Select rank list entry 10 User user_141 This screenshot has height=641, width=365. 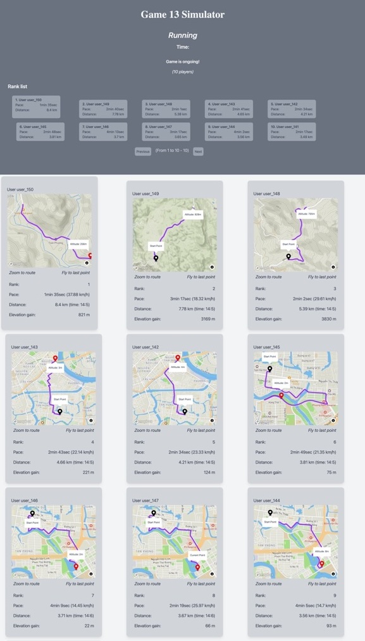pyautogui.click(x=292, y=132)
